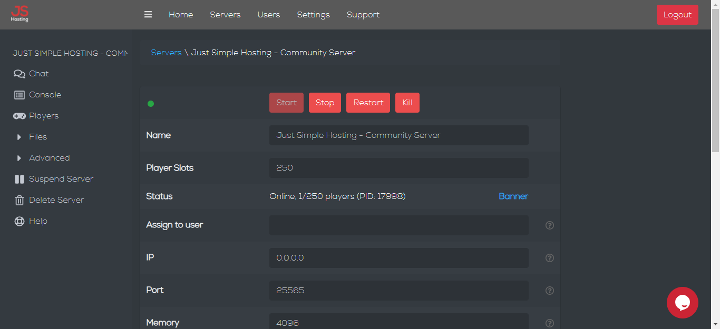
Task: Click the Chat speech bubbles icon
Action: point(20,74)
